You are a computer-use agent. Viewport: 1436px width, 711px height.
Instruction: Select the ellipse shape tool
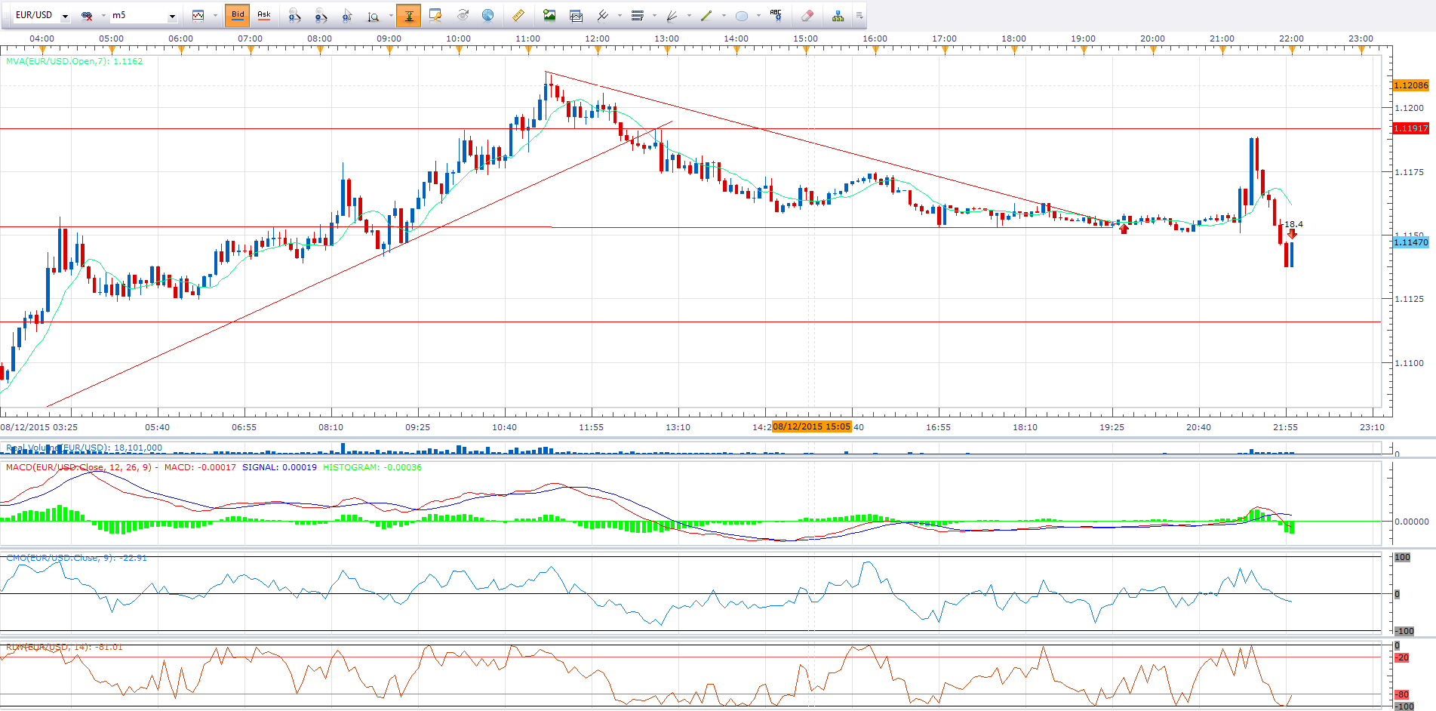(x=742, y=16)
